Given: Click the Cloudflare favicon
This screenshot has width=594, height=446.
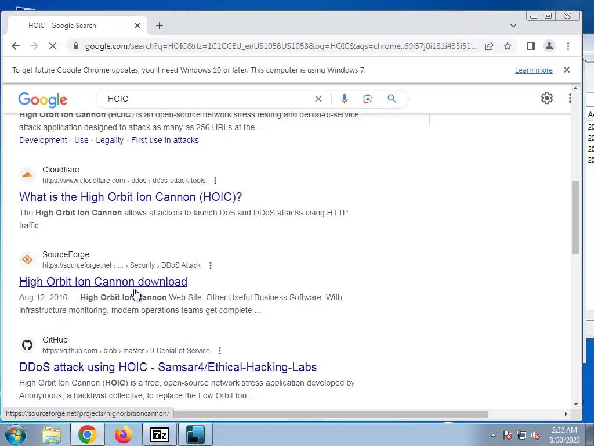Looking at the screenshot, I should tap(27, 175).
